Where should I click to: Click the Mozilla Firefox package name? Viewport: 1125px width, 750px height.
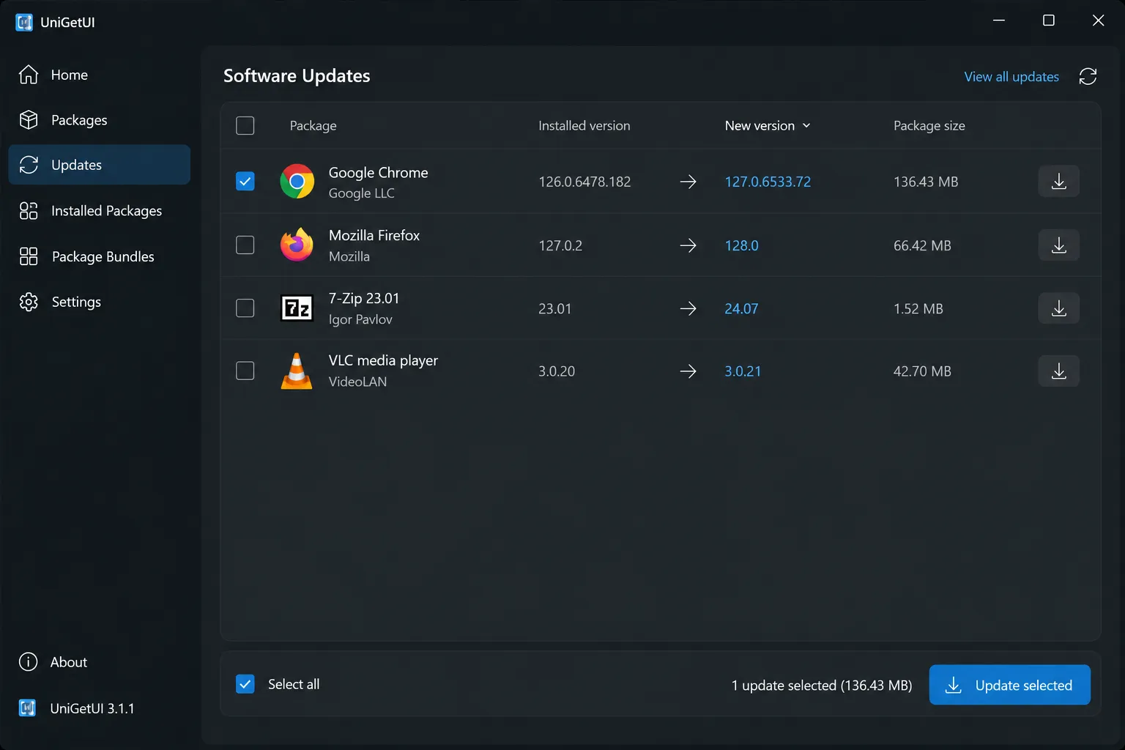click(x=374, y=235)
